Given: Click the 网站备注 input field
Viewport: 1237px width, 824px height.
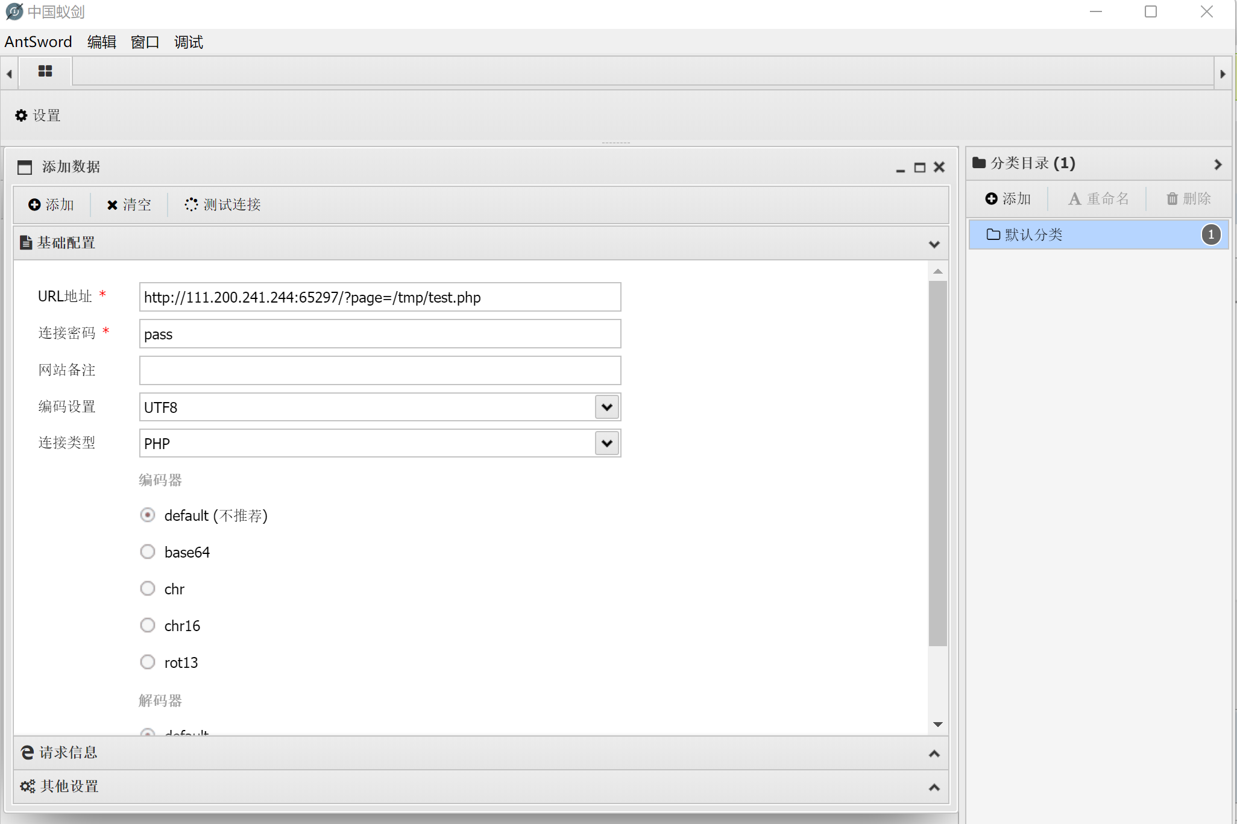Looking at the screenshot, I should click(380, 370).
